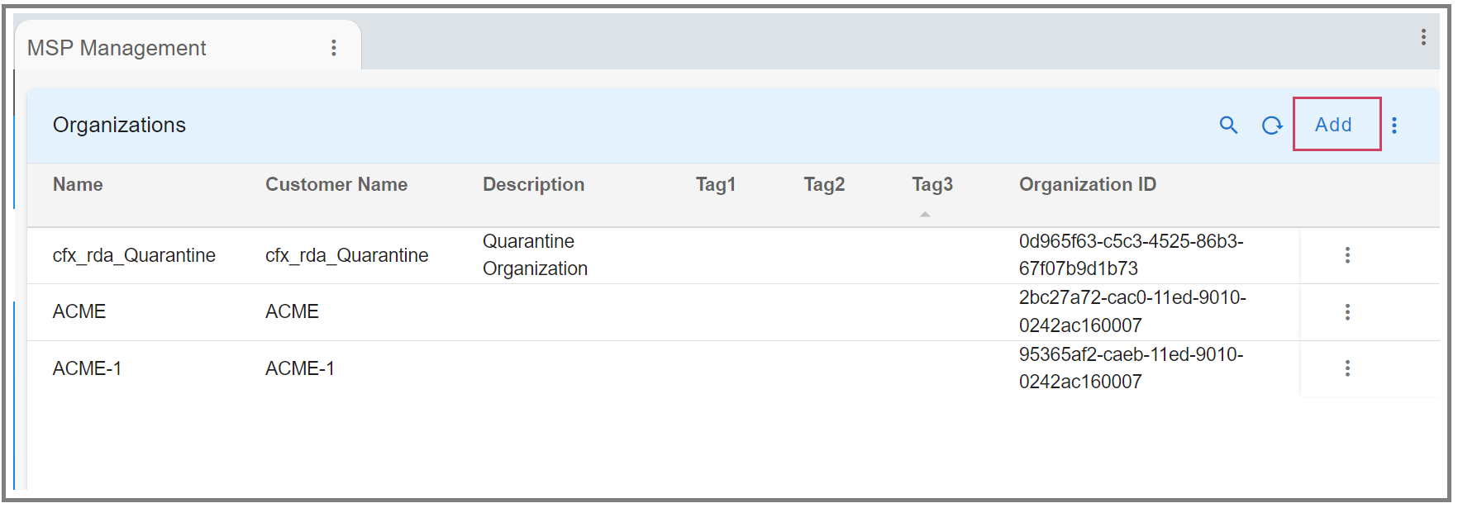Click the search magnifier icon in Organizations
The width and height of the screenshot is (1458, 508).
click(1228, 125)
